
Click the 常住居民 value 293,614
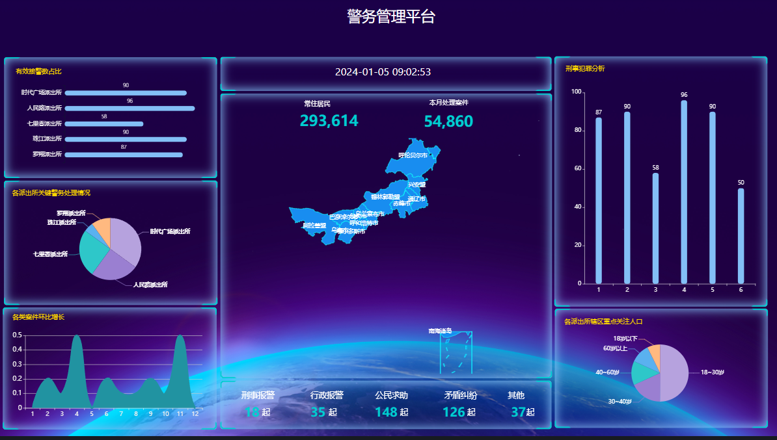point(329,121)
